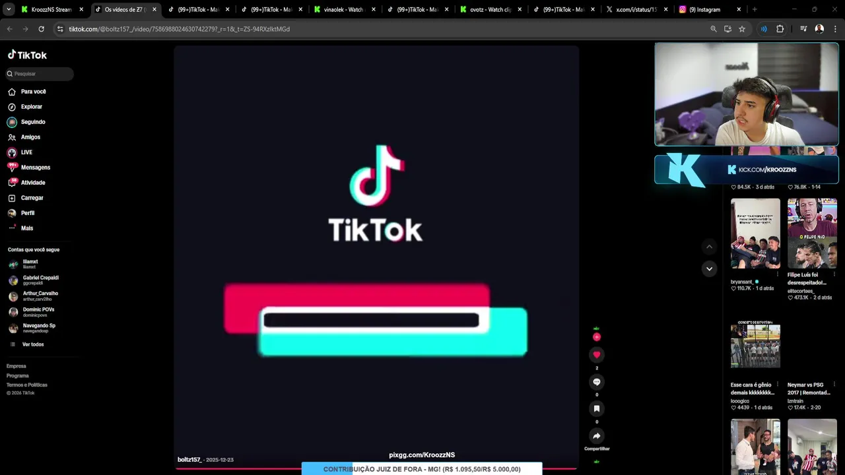This screenshot has height=475, width=845.
Task: Click elitecortees_ author name
Action: tap(801, 291)
